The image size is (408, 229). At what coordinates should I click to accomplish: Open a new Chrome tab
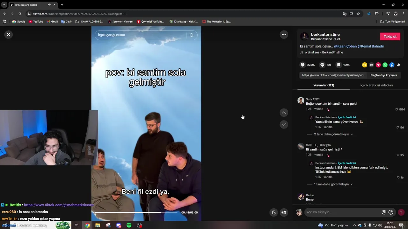(62, 5)
